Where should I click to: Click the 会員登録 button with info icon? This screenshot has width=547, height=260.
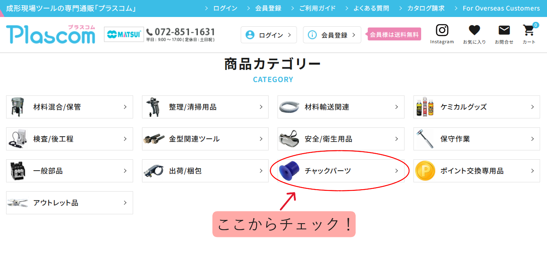(332, 35)
